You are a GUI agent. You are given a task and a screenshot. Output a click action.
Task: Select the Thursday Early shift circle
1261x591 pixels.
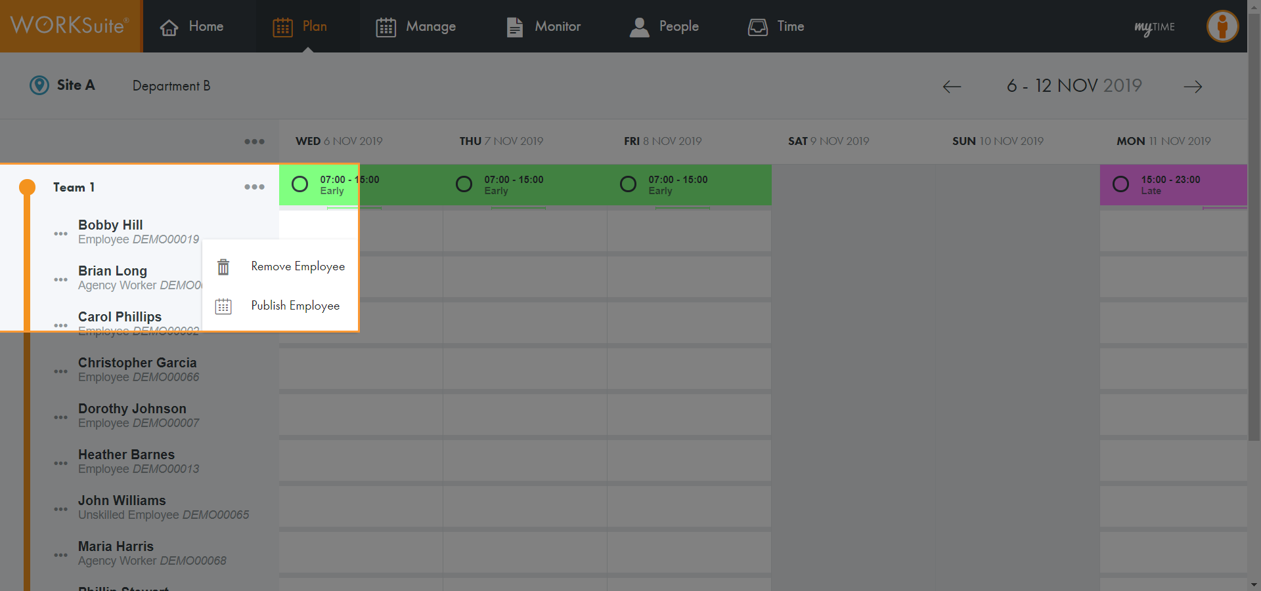(464, 184)
